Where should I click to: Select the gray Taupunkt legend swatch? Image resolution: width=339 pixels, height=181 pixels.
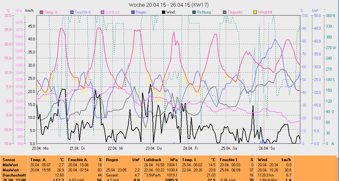coord(224,12)
